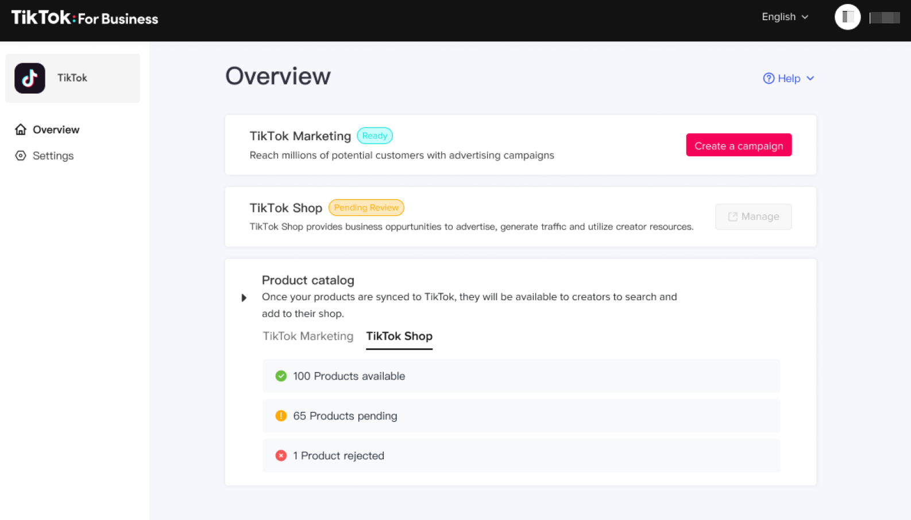
Task: Click the orange warning pending icon
Action: coord(281,416)
